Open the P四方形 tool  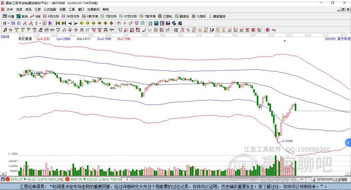point(51,16)
